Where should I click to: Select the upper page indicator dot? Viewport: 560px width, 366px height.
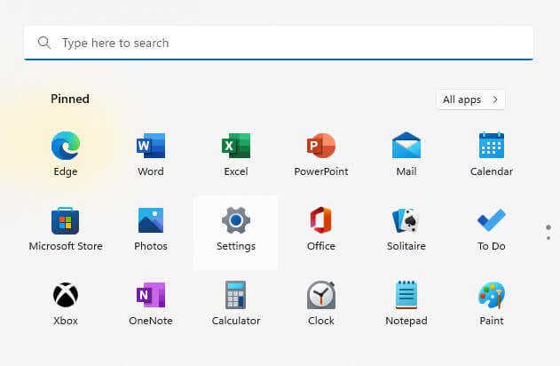(x=548, y=227)
